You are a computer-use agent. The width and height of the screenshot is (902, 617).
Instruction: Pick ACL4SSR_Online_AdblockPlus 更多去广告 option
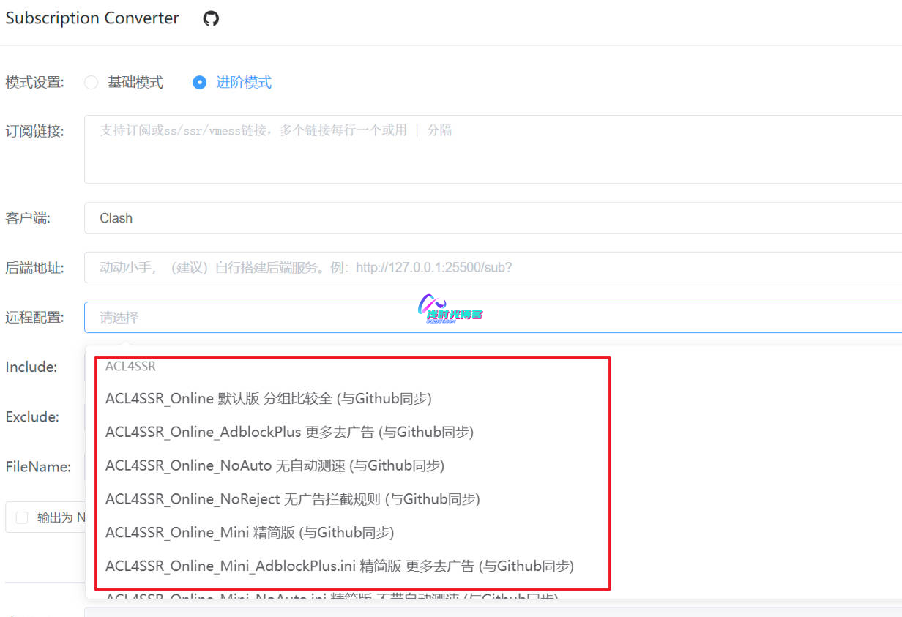[x=289, y=433]
